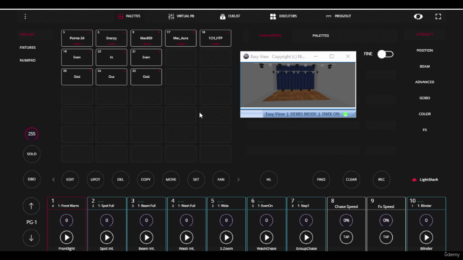Toggle the SOLO button
The height and width of the screenshot is (260, 463).
click(32, 154)
